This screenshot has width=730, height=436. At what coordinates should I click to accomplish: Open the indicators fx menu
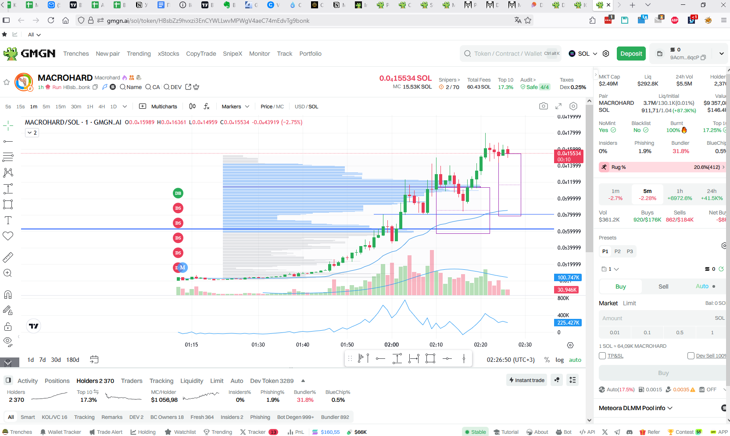point(207,106)
